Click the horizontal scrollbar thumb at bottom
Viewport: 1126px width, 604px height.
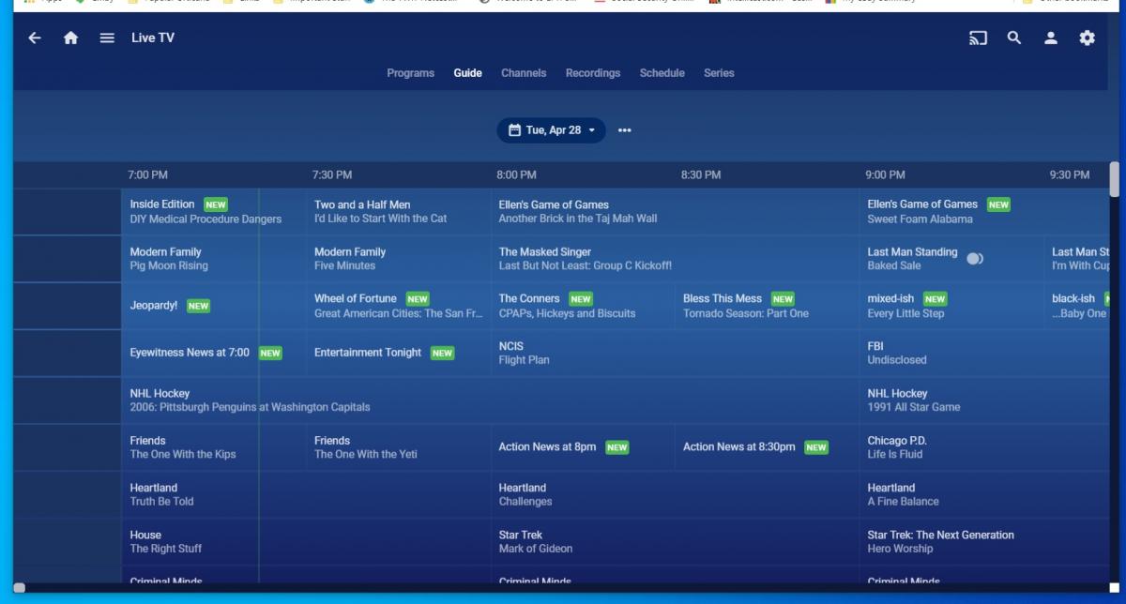point(19,588)
